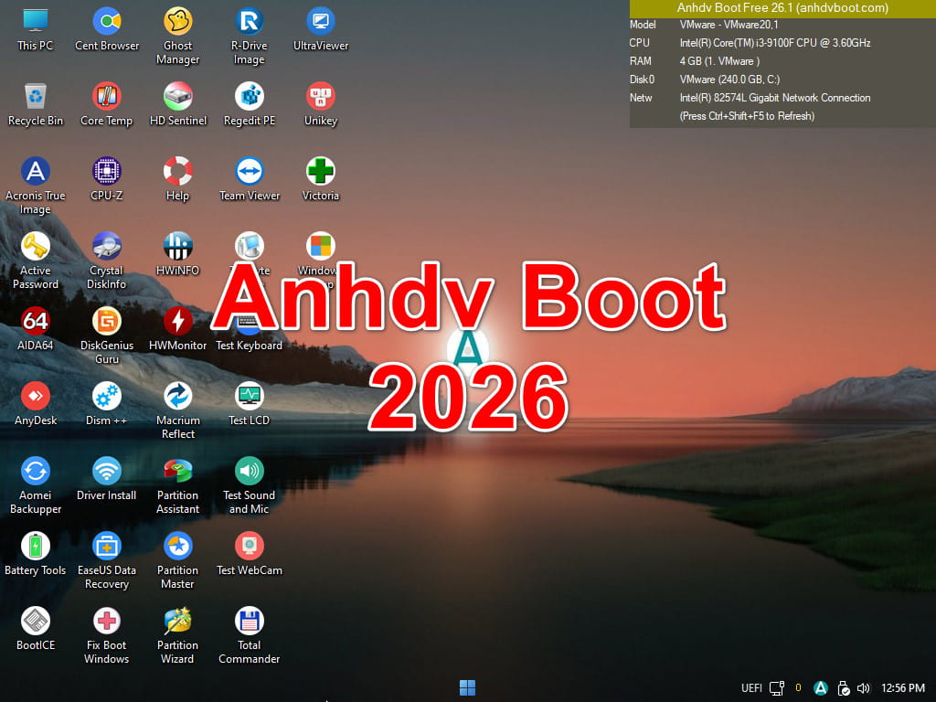Open AIDA64 shortcut

click(36, 329)
